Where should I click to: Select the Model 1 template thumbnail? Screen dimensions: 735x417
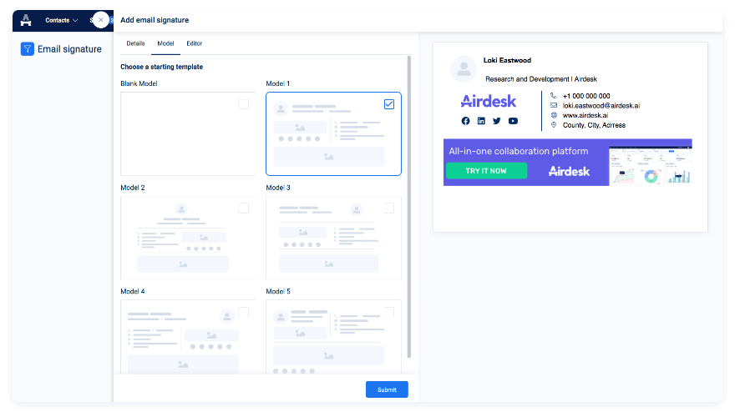point(333,133)
